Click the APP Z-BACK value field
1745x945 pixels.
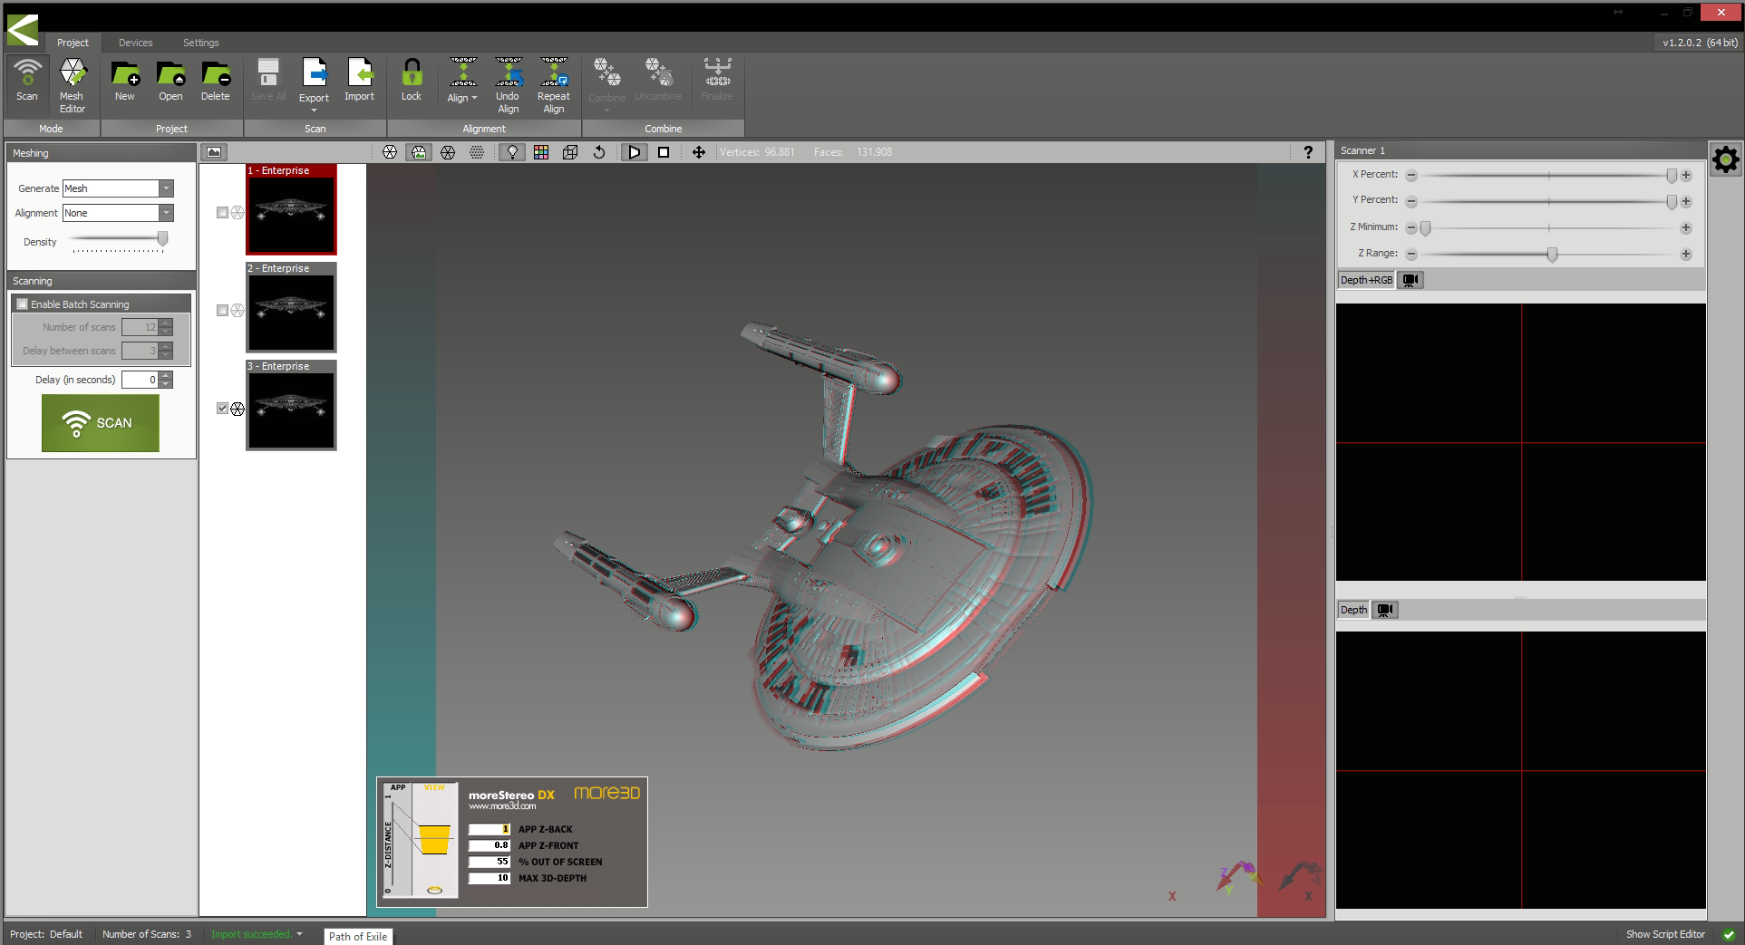(490, 829)
